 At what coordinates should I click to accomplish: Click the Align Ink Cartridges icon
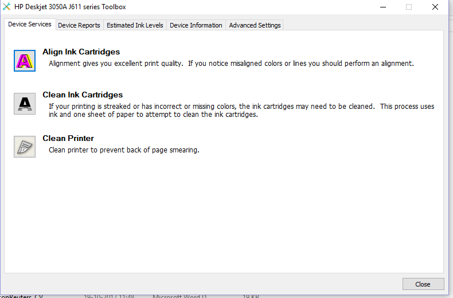(25, 60)
